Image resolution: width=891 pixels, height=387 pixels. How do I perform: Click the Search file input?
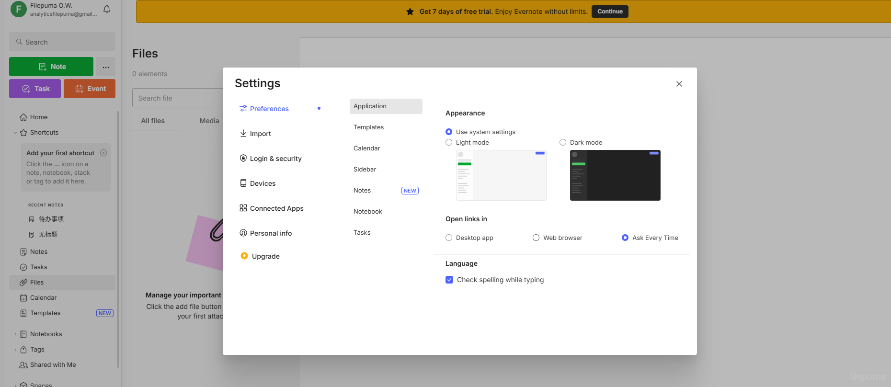(178, 98)
